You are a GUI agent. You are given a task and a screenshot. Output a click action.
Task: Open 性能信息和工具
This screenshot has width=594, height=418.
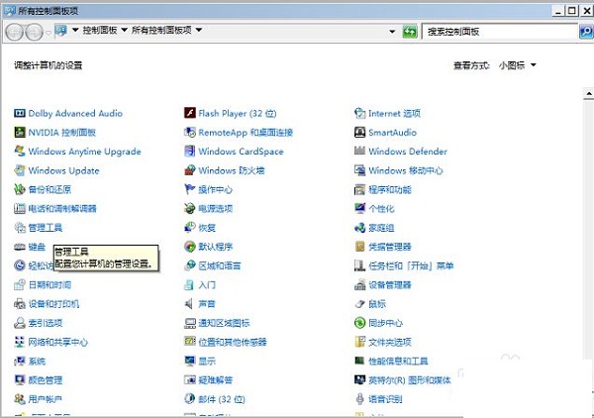click(x=398, y=362)
